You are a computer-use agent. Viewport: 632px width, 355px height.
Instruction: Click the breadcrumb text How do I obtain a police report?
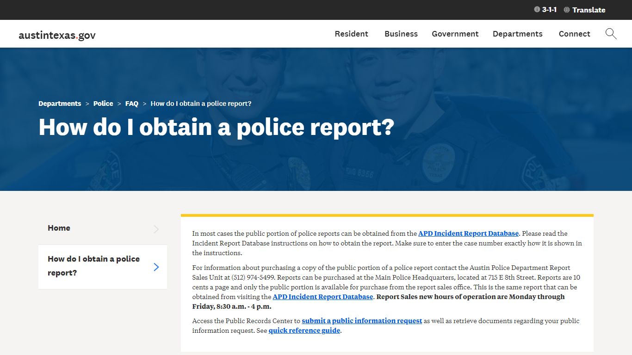[x=201, y=104]
